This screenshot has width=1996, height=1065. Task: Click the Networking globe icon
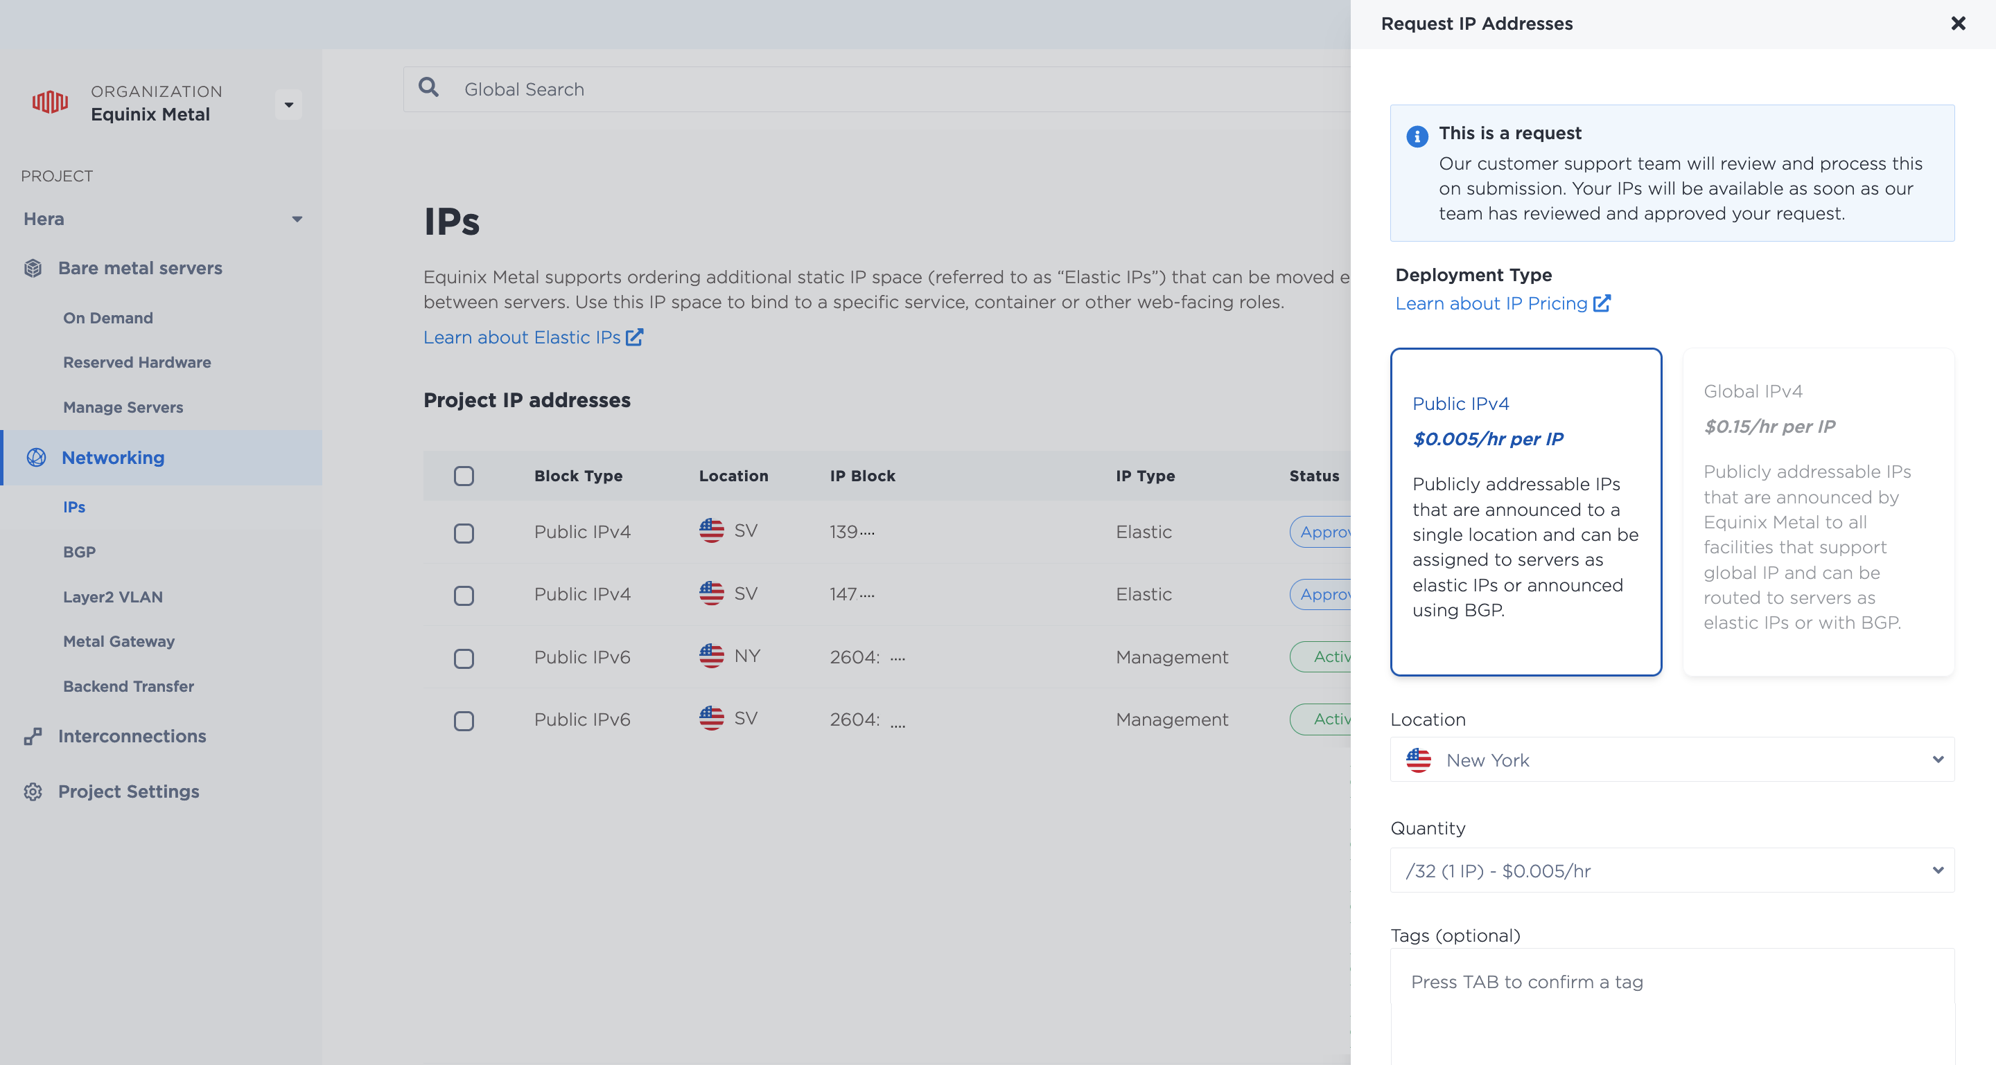pos(37,458)
